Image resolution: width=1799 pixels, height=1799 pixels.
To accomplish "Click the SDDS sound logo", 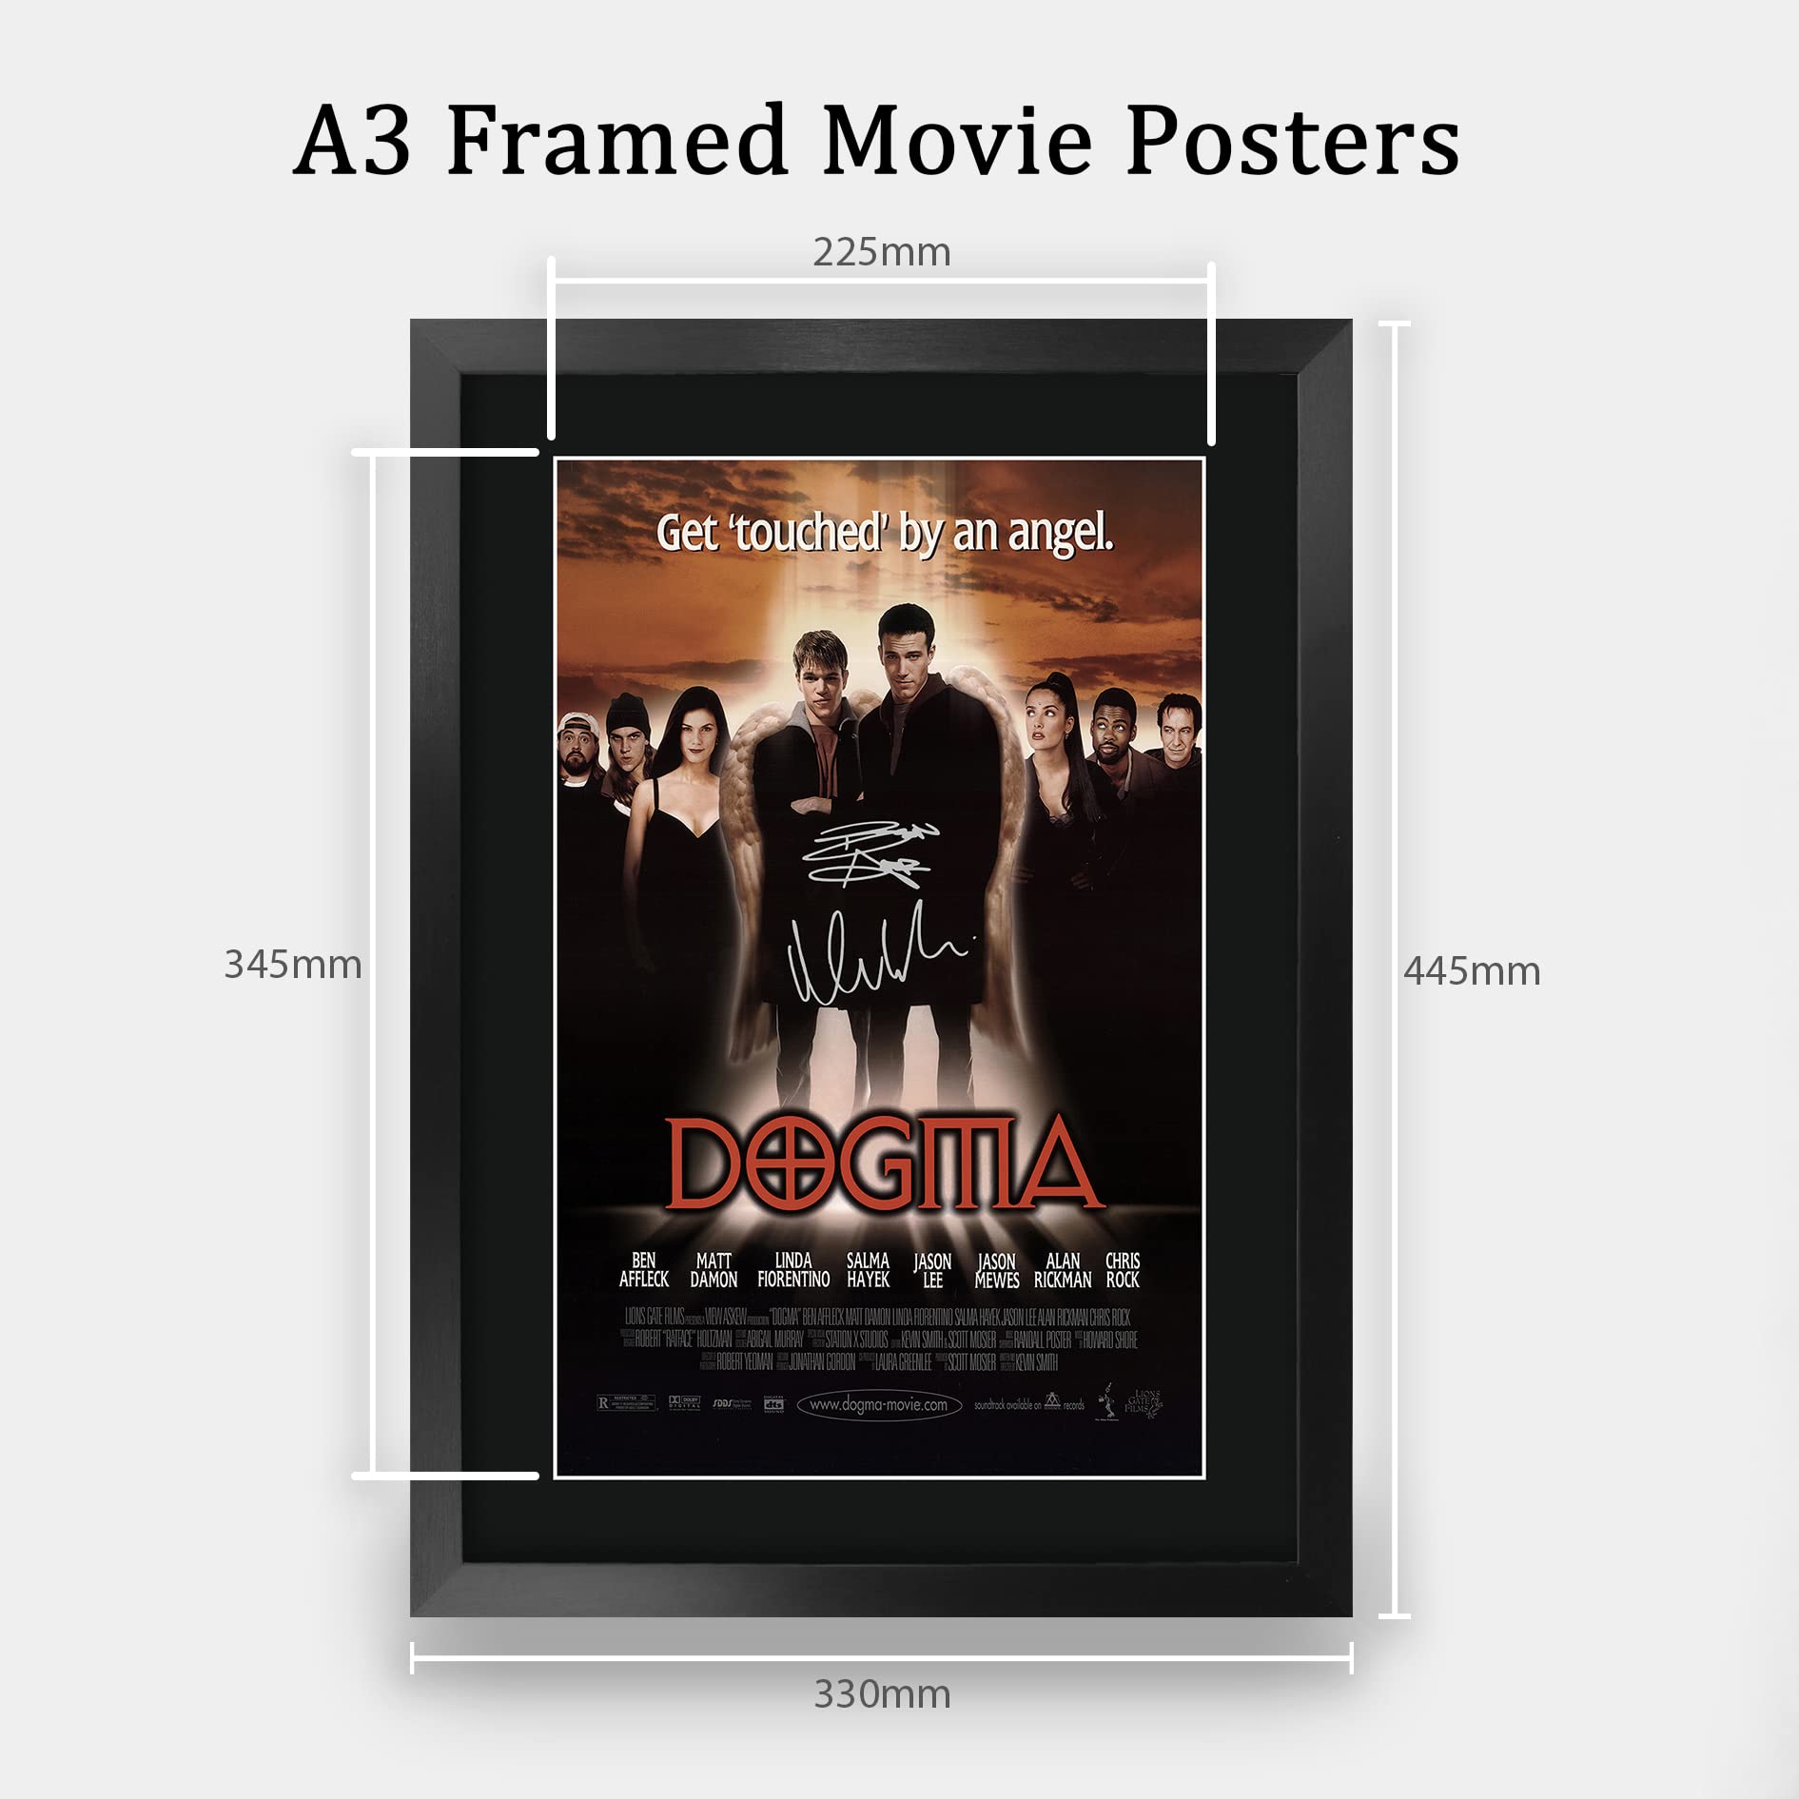I will tap(733, 1404).
